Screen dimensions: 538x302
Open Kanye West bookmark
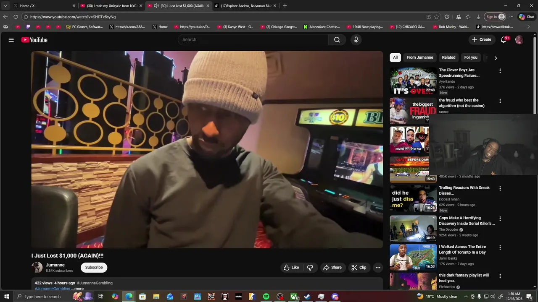tap(235, 27)
